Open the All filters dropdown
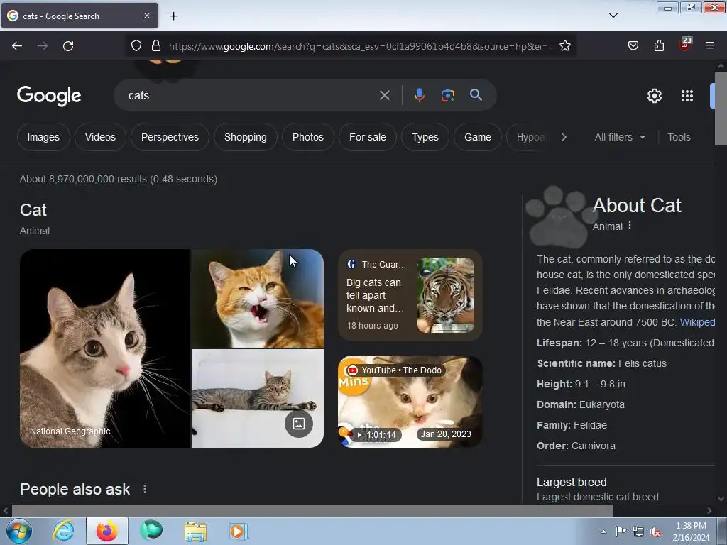Viewport: 727px width, 545px height. point(619,137)
